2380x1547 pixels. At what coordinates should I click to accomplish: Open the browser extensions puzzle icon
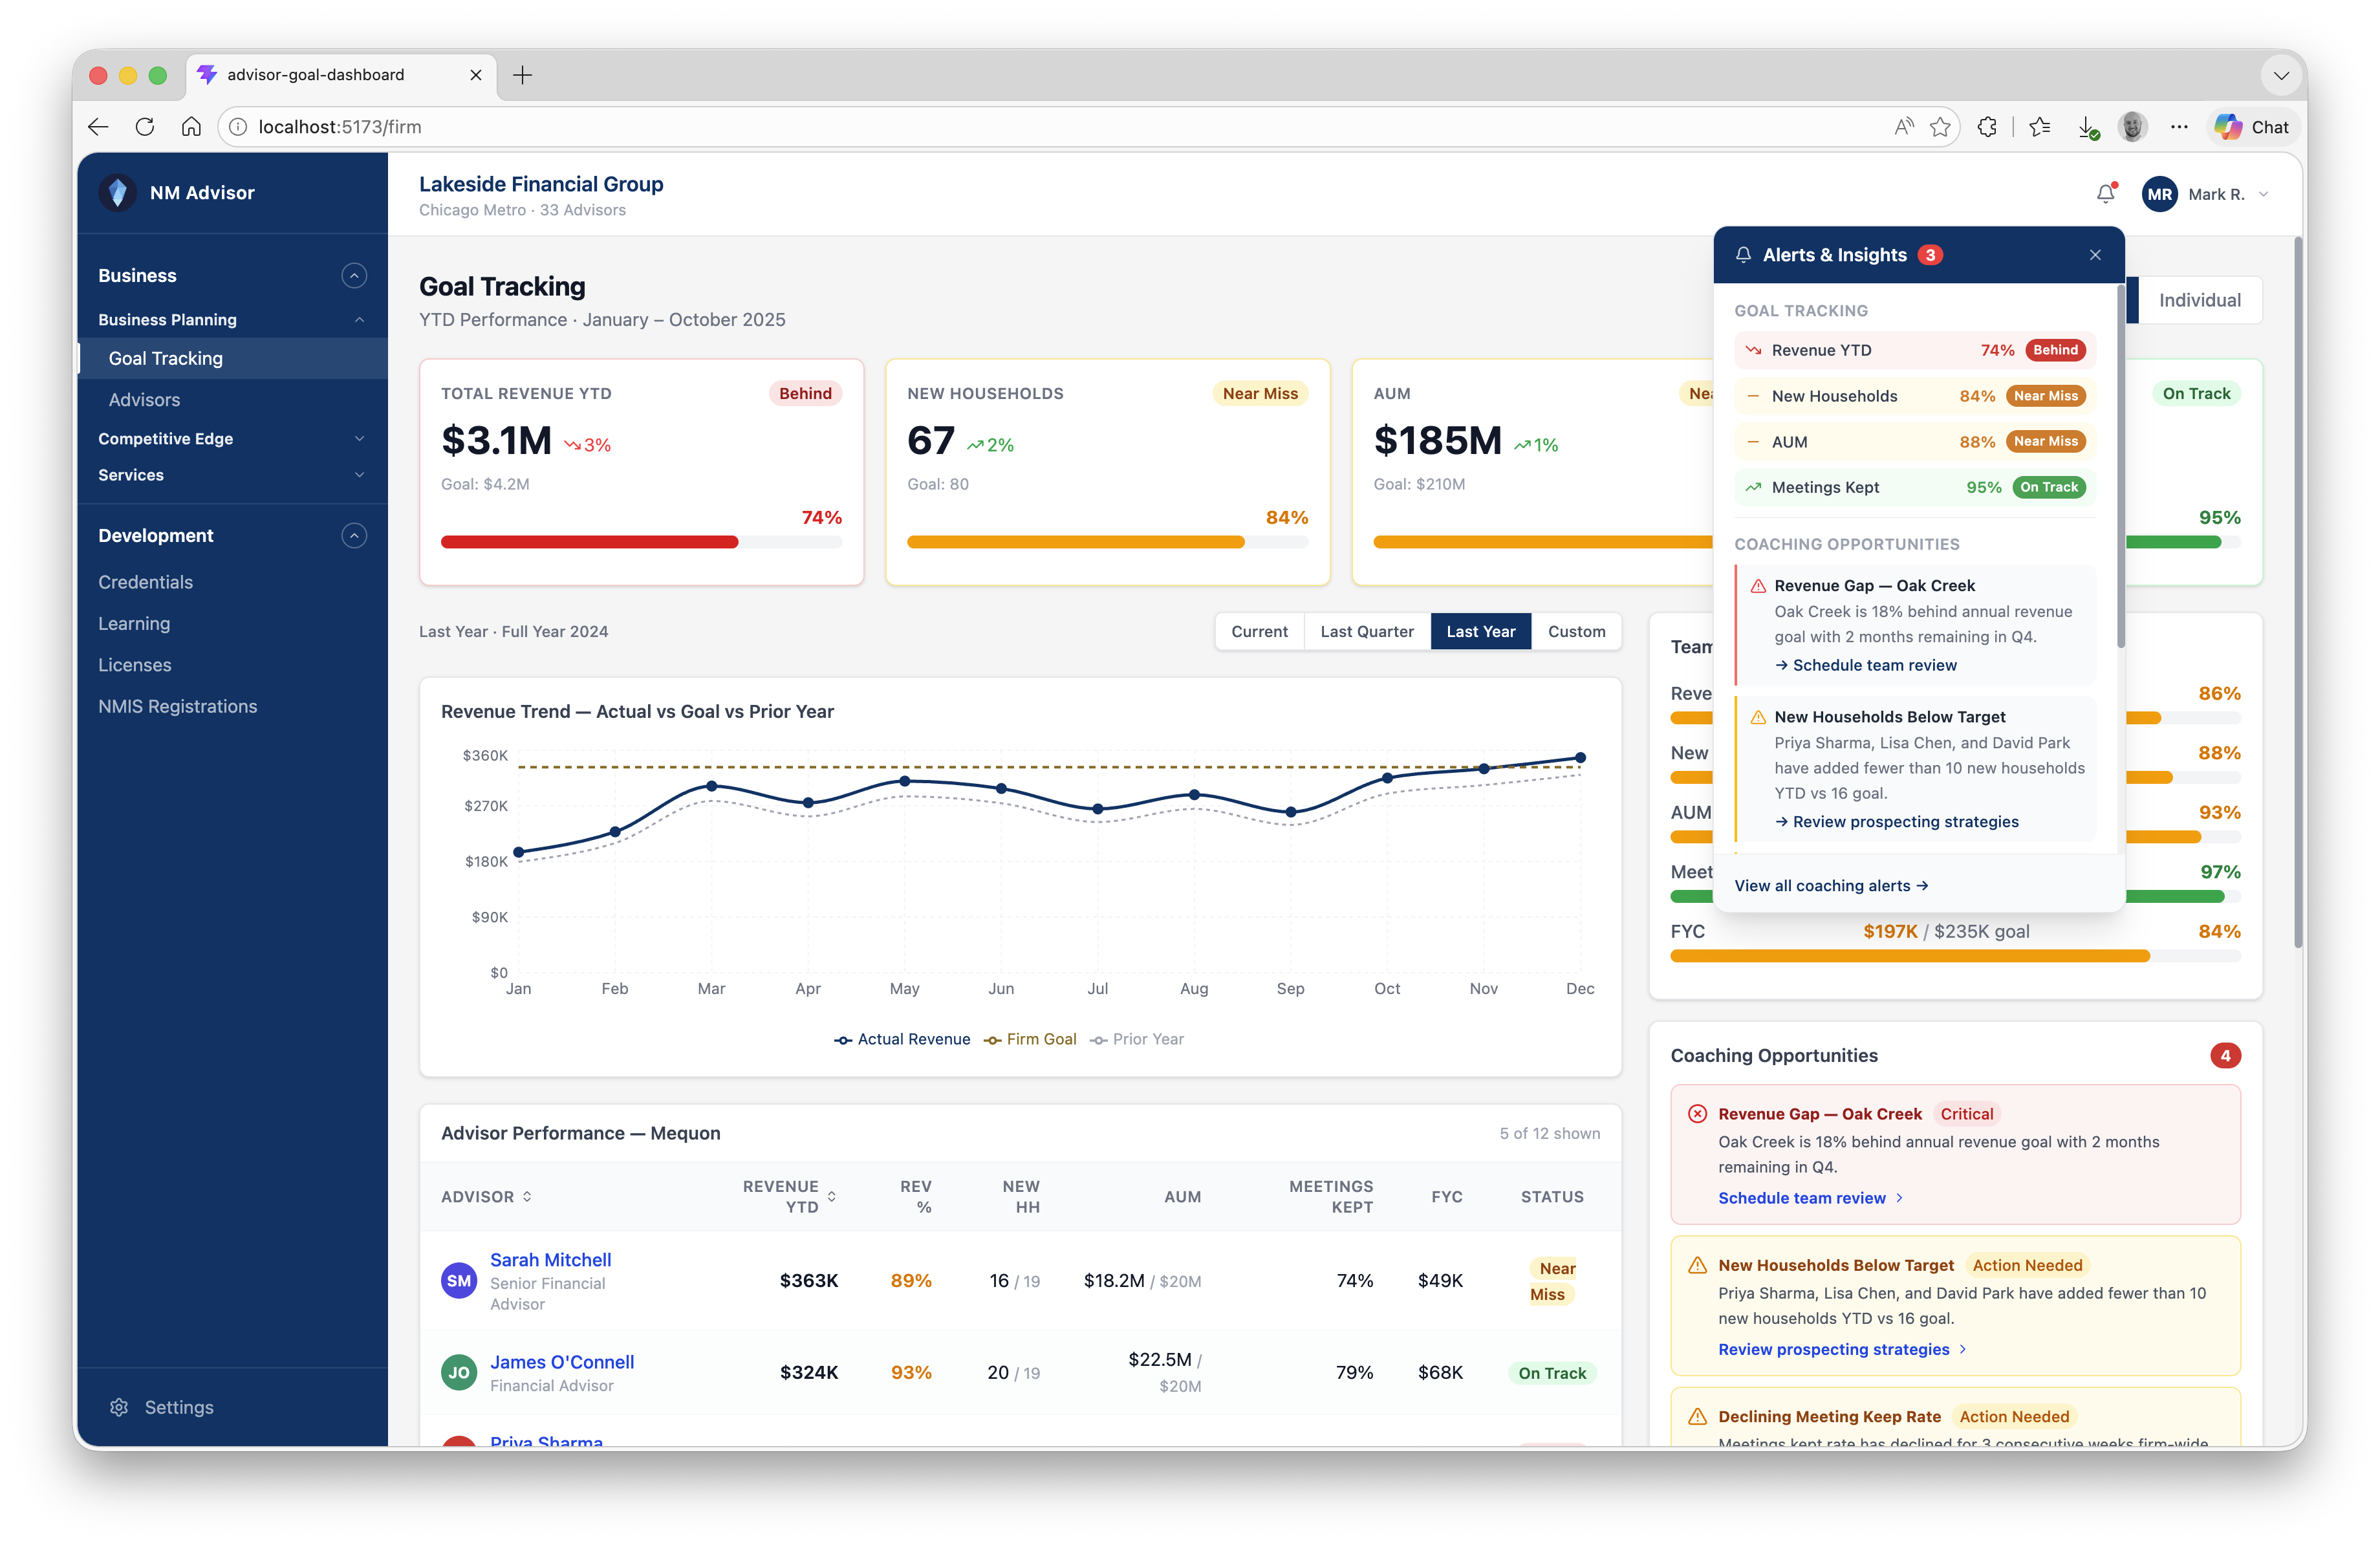pos(1987,127)
